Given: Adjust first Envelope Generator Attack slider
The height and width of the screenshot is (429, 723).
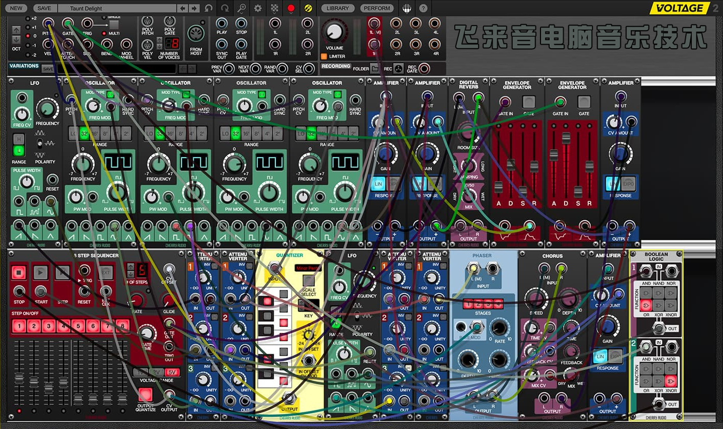Looking at the screenshot, I should pyautogui.click(x=498, y=187).
